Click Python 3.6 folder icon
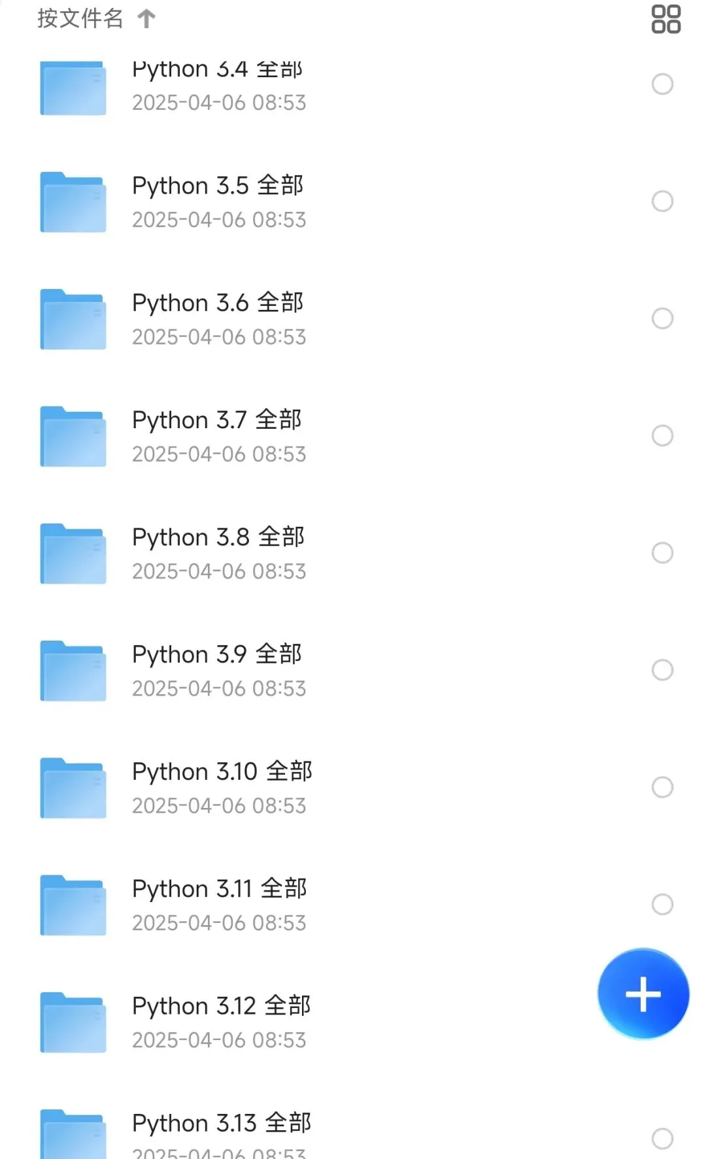706x1159 pixels. (73, 319)
